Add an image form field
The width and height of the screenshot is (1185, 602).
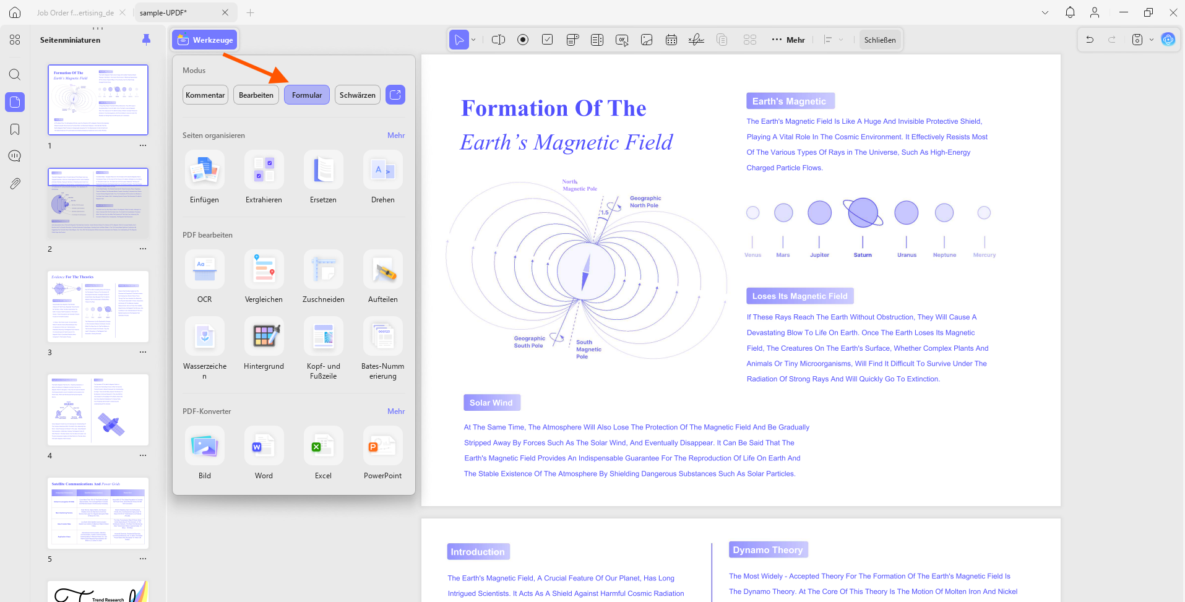pyautogui.click(x=647, y=40)
